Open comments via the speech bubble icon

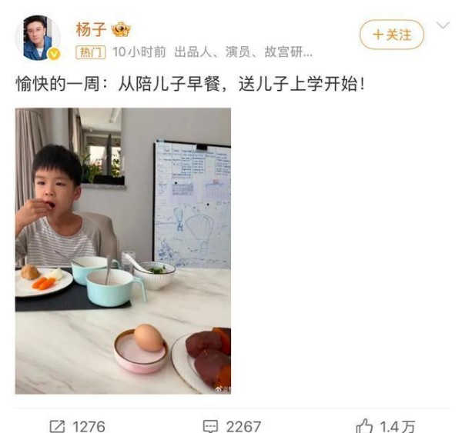[x=211, y=426]
